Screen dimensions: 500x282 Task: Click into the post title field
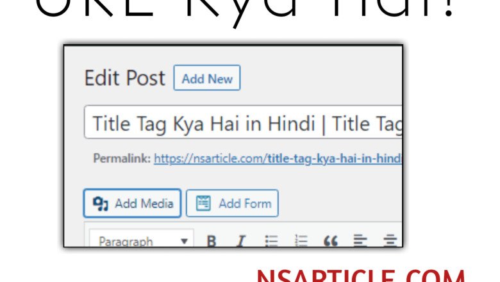(x=242, y=123)
